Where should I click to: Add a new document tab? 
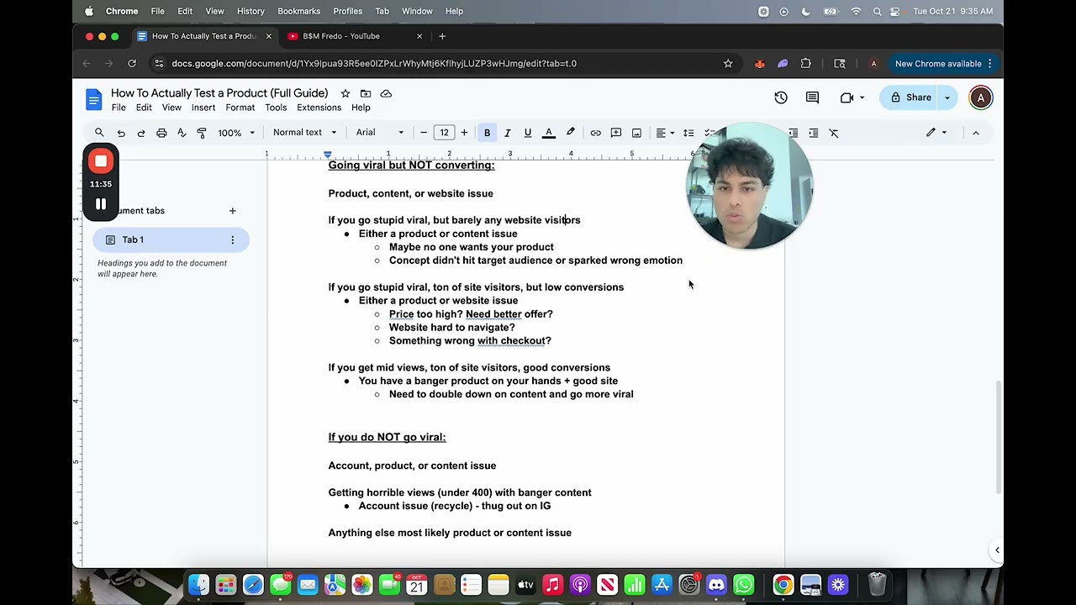[232, 211]
